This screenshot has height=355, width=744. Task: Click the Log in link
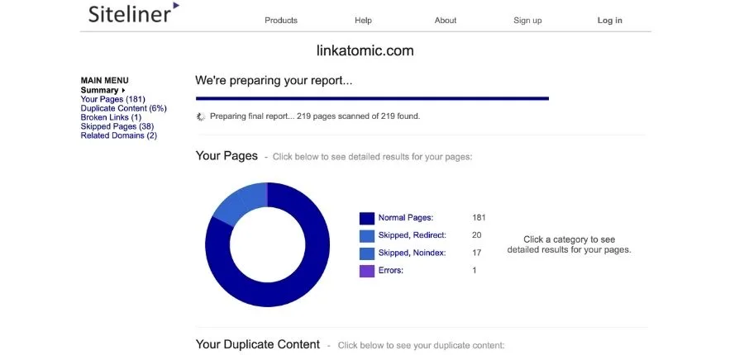610,21
